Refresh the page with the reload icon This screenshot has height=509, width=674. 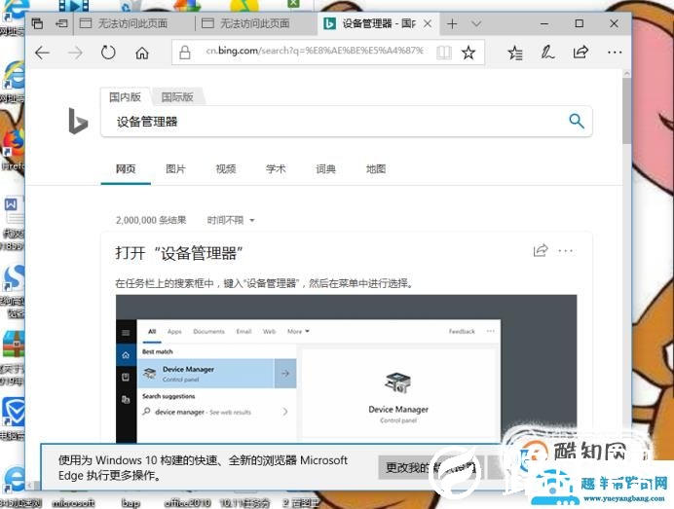[x=108, y=53]
